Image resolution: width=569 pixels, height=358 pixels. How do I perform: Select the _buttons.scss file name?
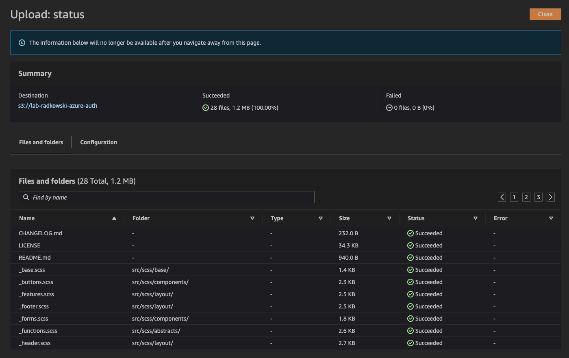point(36,282)
